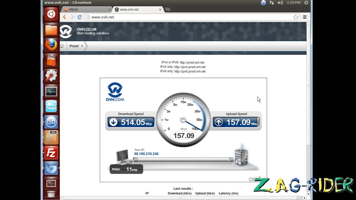Click the 'Upload (kb/s)' column header
The image size is (356, 200).
tap(205, 193)
